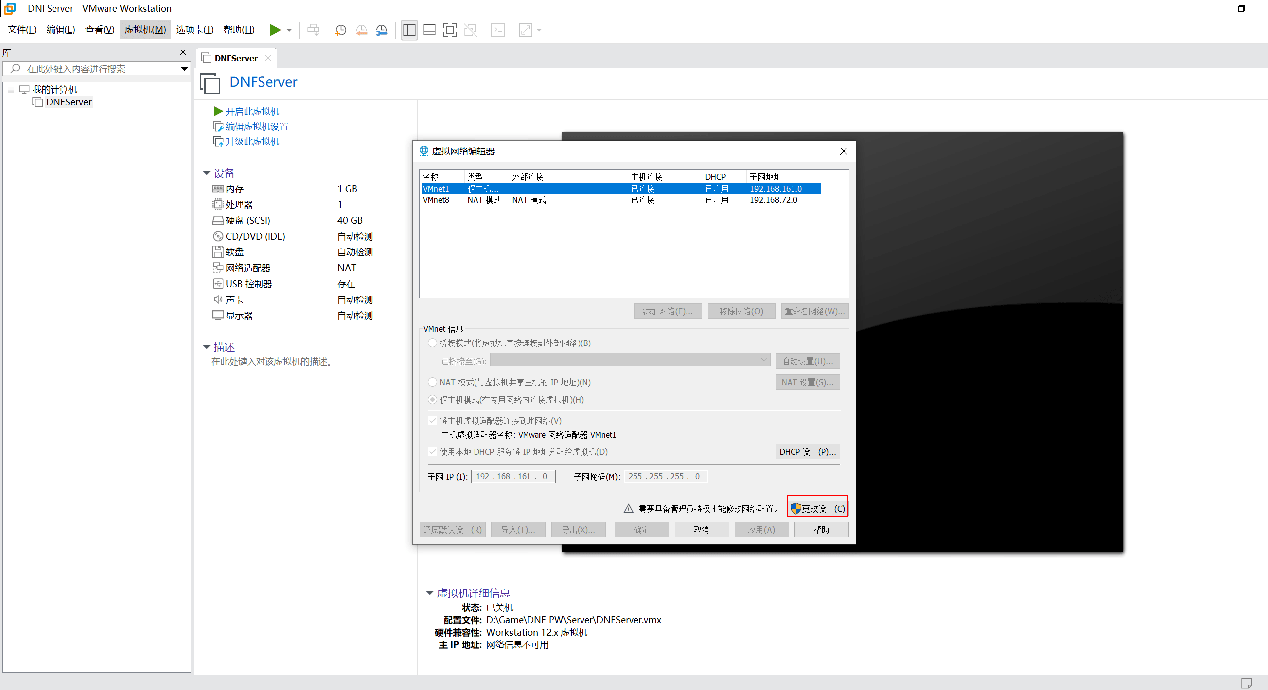
Task: Open the 查看(V) menu
Action: 100,30
